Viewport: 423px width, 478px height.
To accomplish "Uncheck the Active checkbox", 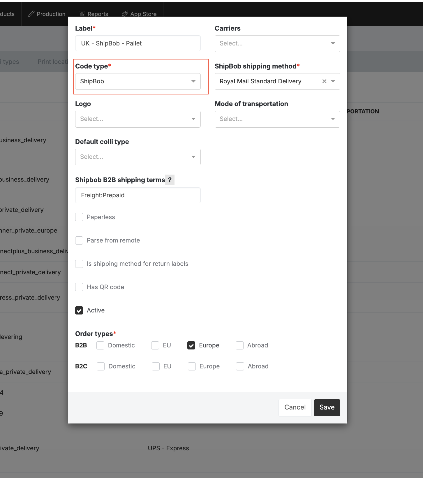I will (x=79, y=310).
